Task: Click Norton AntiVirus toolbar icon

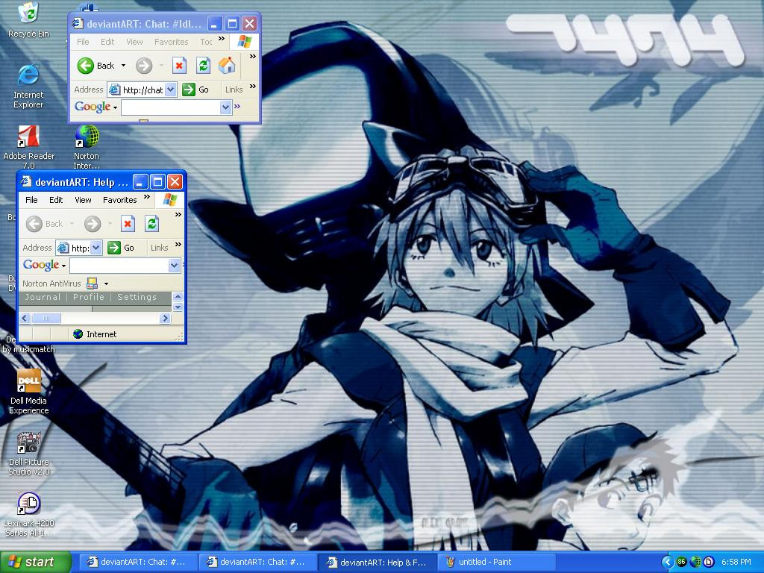Action: tap(92, 283)
